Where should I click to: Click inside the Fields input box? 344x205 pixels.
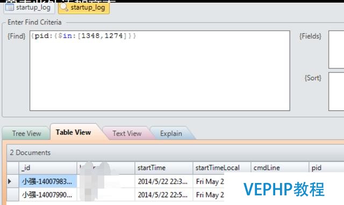click(336, 49)
